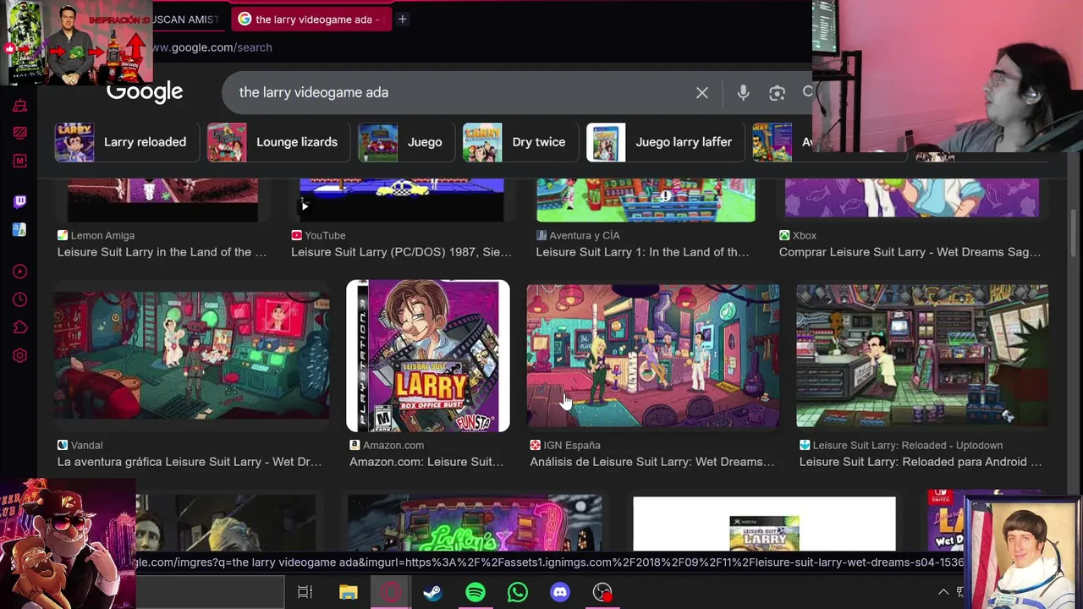Open the Xbox Larry game cover on white
Viewport: 1083px width, 609px height.
(764, 524)
